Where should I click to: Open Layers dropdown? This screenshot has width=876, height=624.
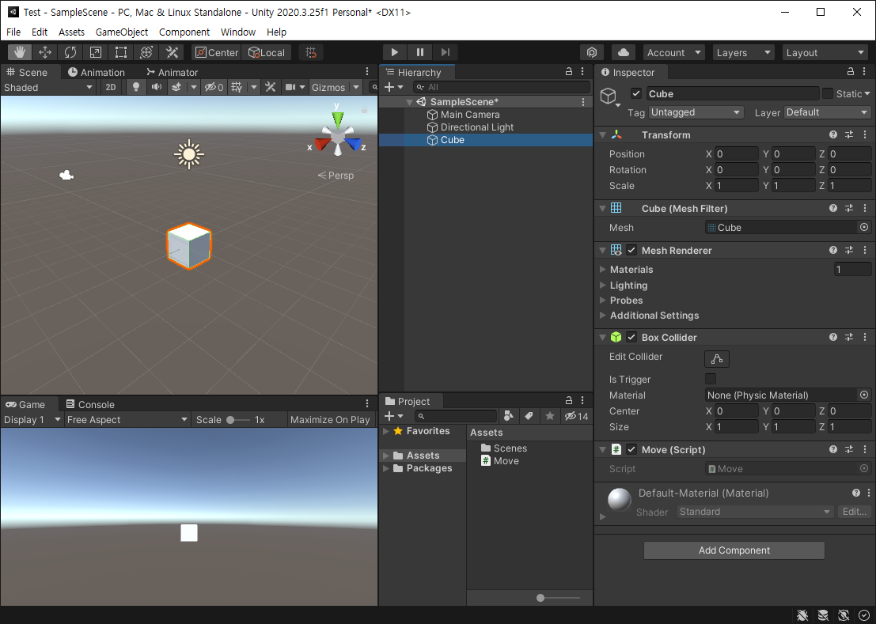pos(743,52)
